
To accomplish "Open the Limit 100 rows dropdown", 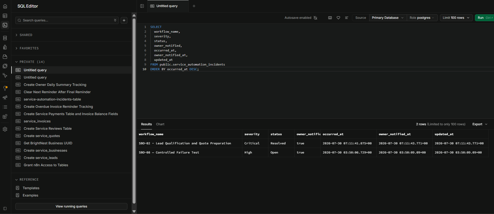I will click(456, 18).
